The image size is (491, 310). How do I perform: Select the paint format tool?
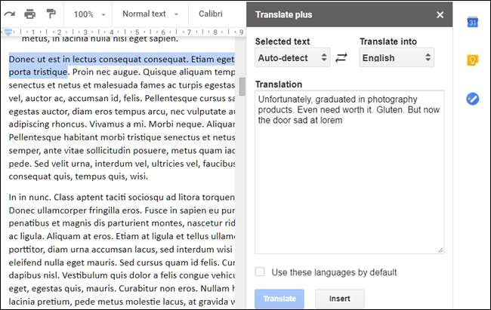pyautogui.click(x=51, y=14)
